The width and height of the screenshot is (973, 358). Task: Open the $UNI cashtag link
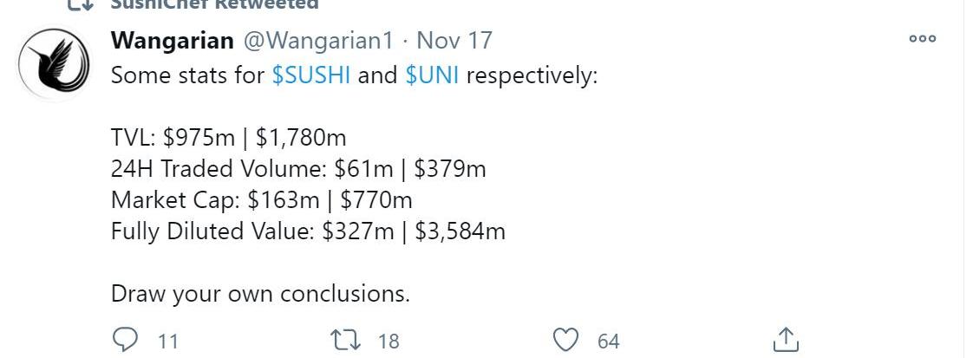432,75
